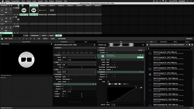This screenshot has height=109, width=194.
Task: Toggle Solo S on Layer 3
Action: [11, 9]
